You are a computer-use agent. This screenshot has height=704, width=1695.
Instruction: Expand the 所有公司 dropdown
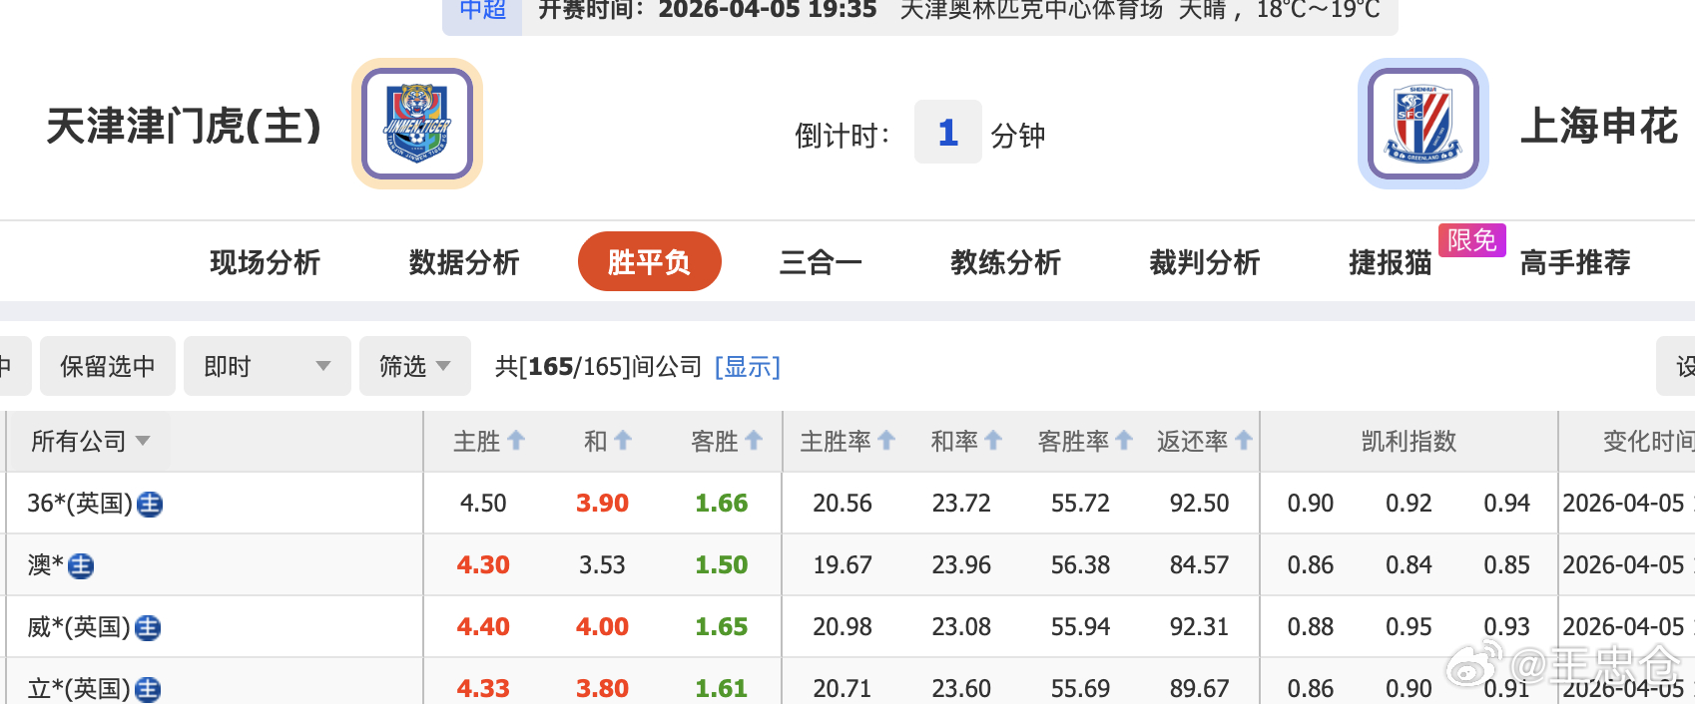coord(91,441)
